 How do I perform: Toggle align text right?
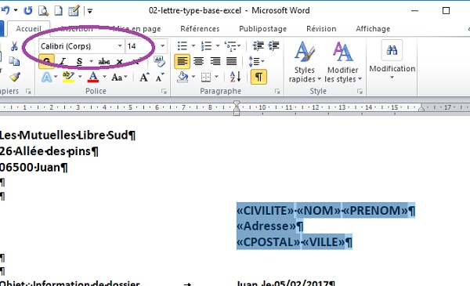215,61
